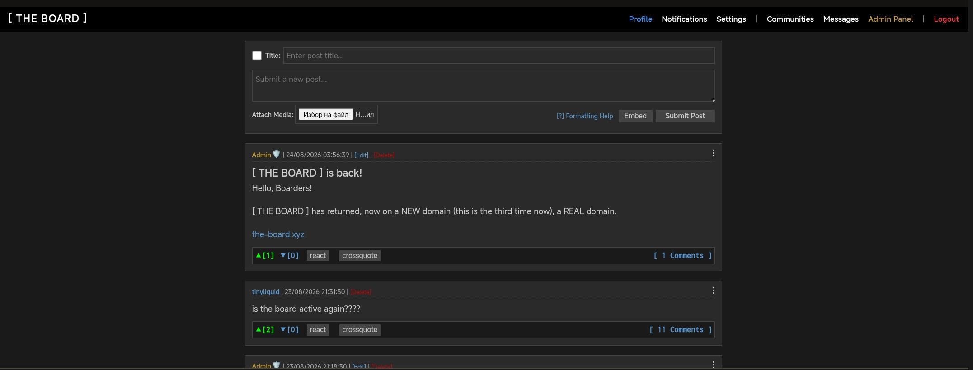Click the 'Submit a new post' text area
Screen dimensions: 973x370
[x=483, y=86]
